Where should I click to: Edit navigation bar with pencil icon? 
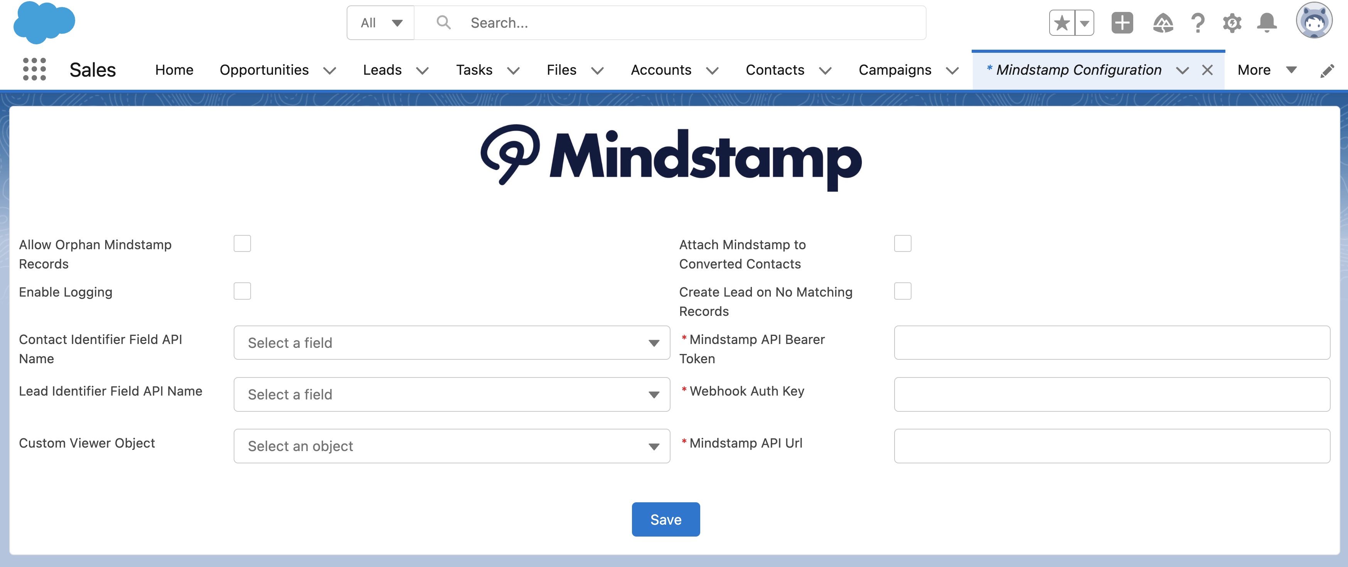[x=1327, y=70]
